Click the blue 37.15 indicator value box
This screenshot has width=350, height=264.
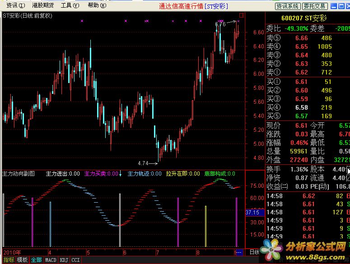pyautogui.click(x=255, y=213)
